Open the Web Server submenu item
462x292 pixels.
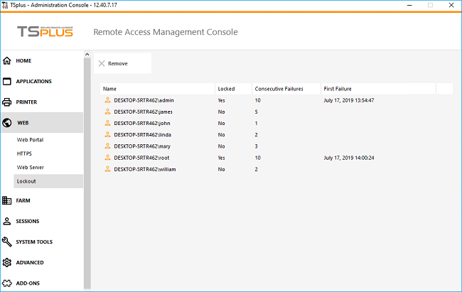pos(31,168)
